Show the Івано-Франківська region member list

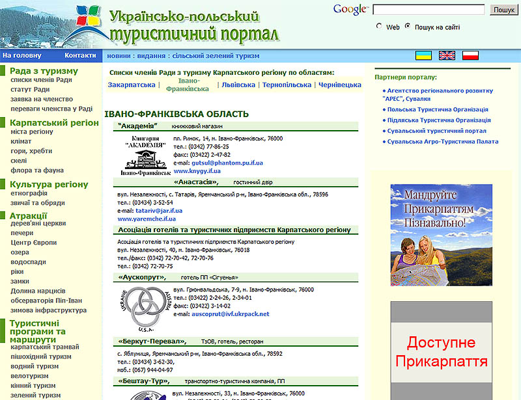coord(188,85)
